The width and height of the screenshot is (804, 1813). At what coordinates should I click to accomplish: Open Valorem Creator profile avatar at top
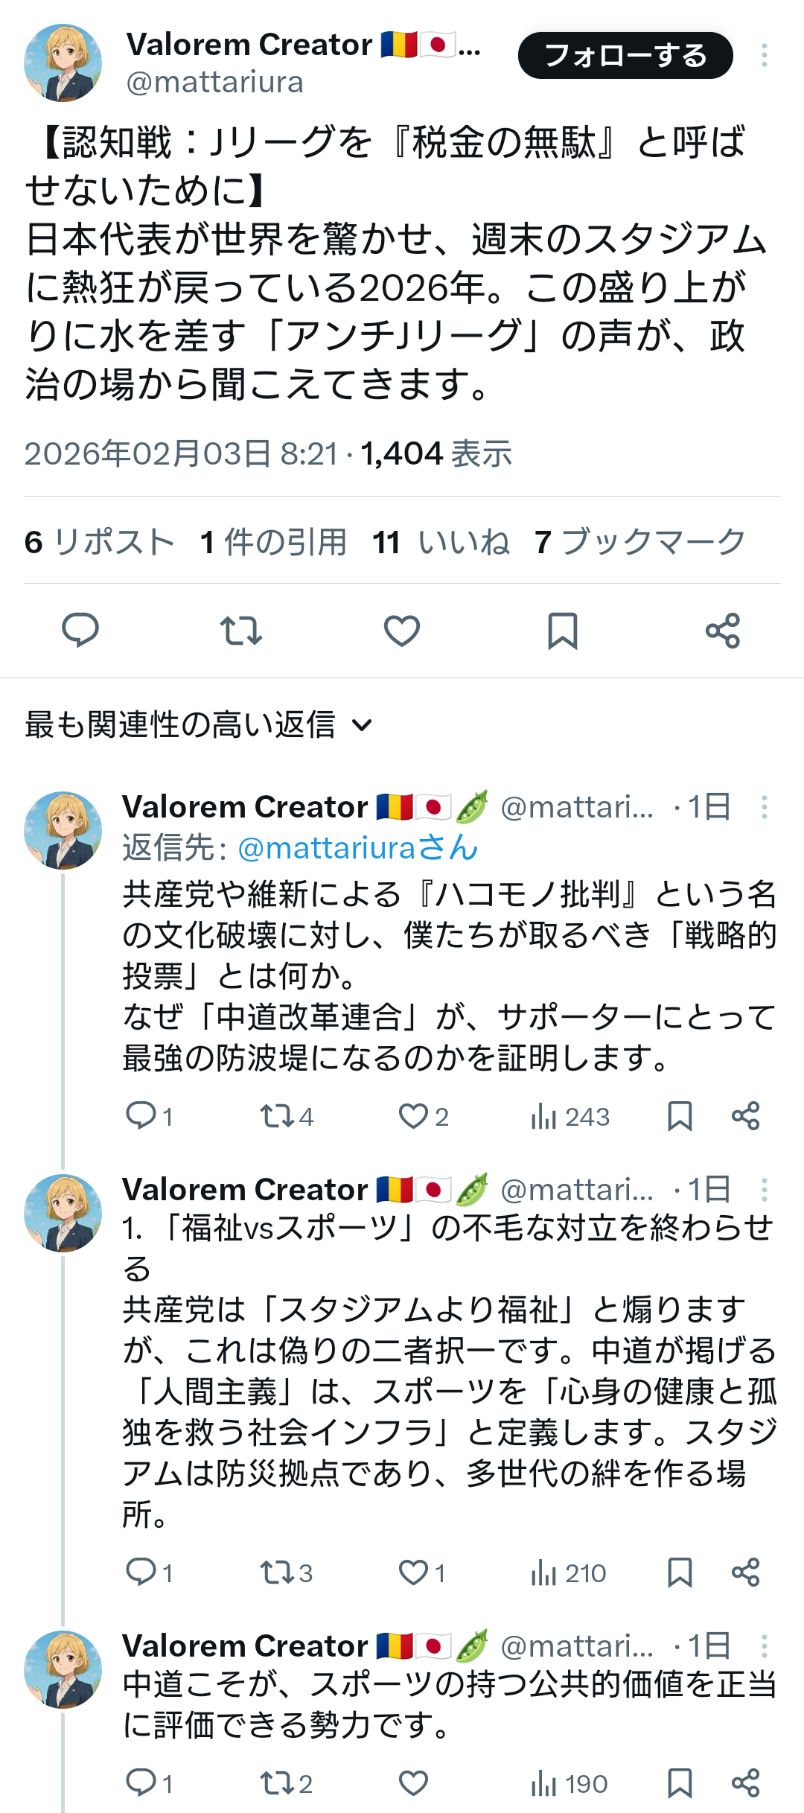(x=63, y=63)
